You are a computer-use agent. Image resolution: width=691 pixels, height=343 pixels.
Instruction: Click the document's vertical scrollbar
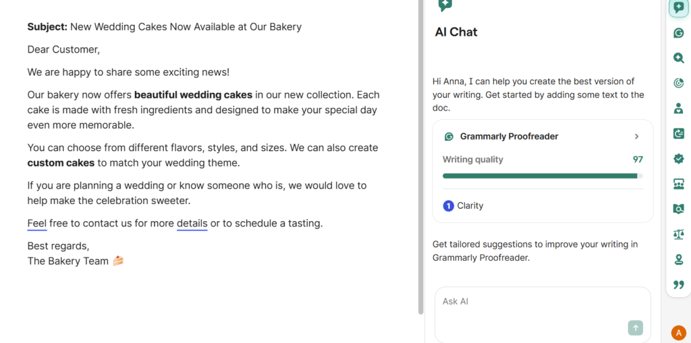pyautogui.click(x=420, y=155)
